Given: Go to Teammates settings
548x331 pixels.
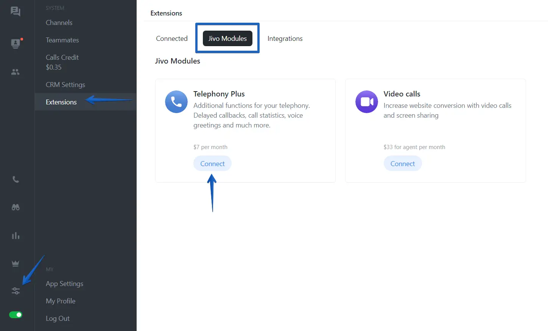Looking at the screenshot, I should point(62,40).
